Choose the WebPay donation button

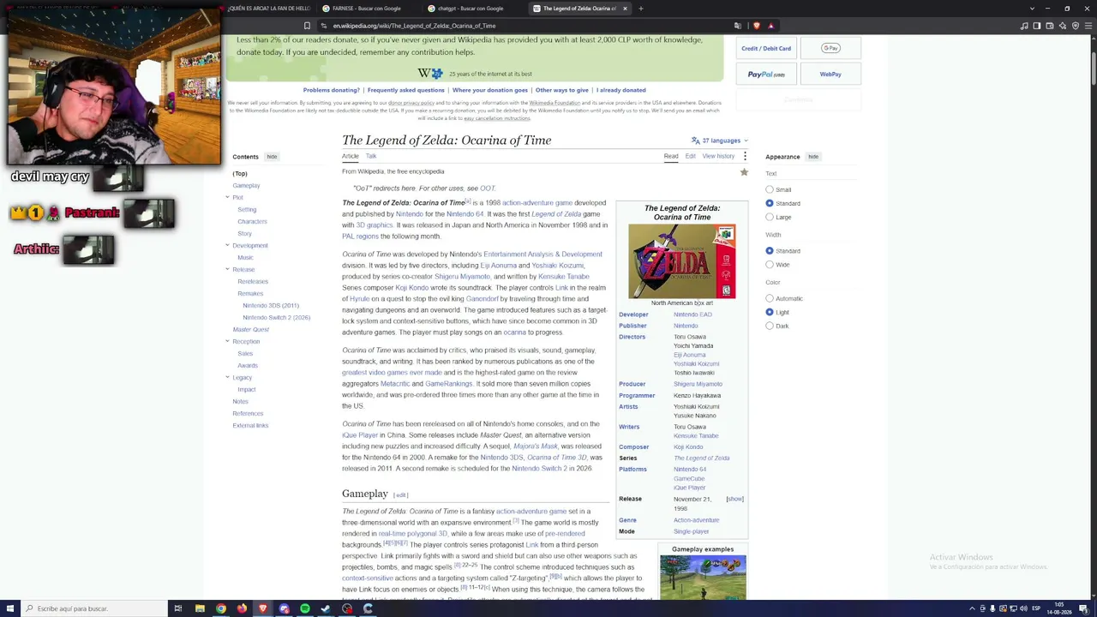click(x=830, y=75)
